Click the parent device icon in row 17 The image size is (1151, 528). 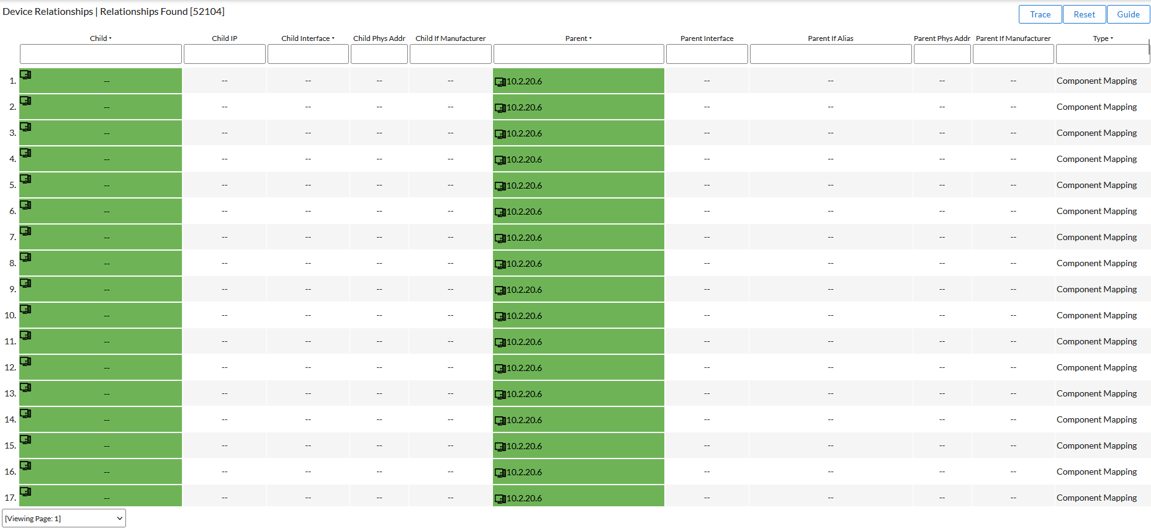(500, 499)
